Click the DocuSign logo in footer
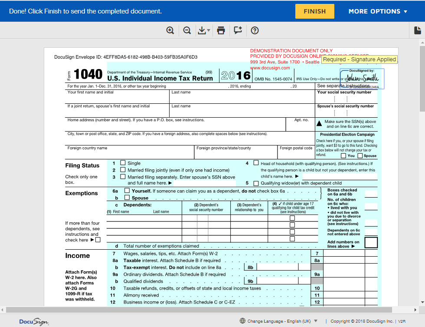This screenshot has height=327, width=425. coord(34,322)
